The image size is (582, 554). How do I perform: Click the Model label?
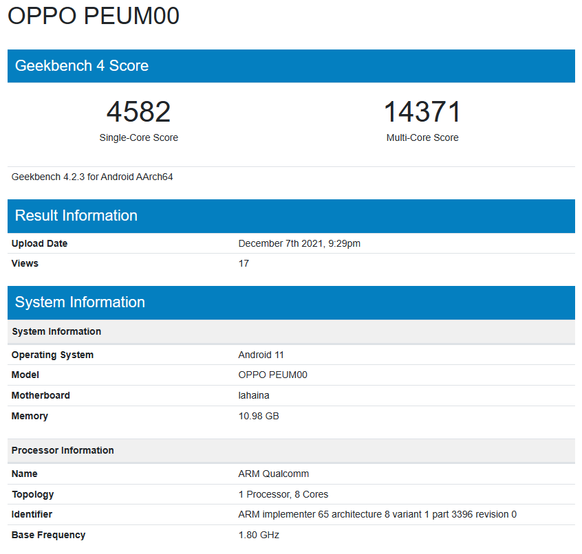[25, 375]
